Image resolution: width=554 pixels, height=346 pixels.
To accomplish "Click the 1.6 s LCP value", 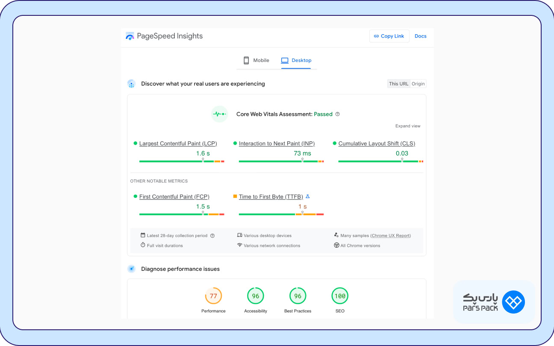I will [203, 153].
